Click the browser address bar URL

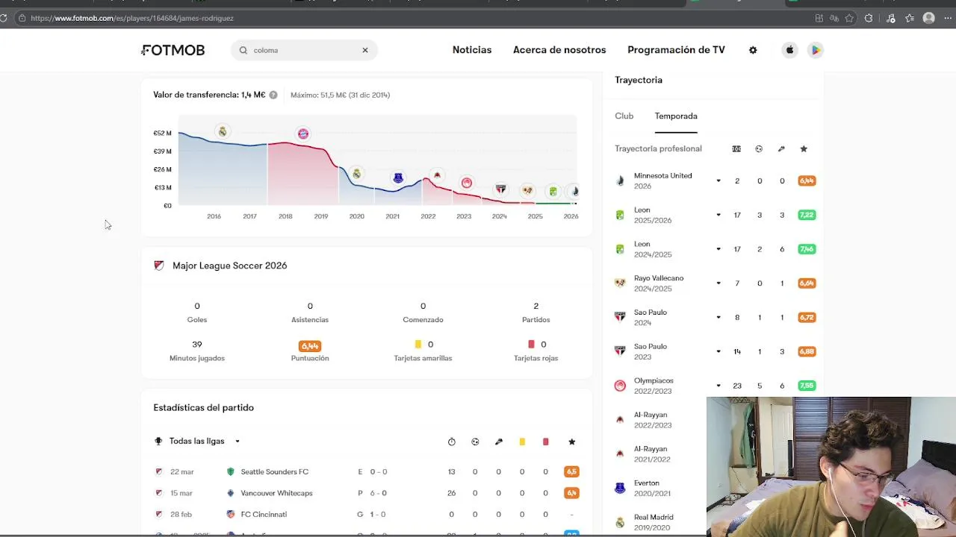[132, 18]
